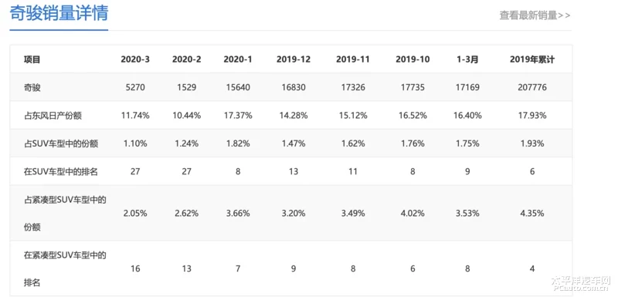Select the 5270 sales value cell

pos(135,87)
